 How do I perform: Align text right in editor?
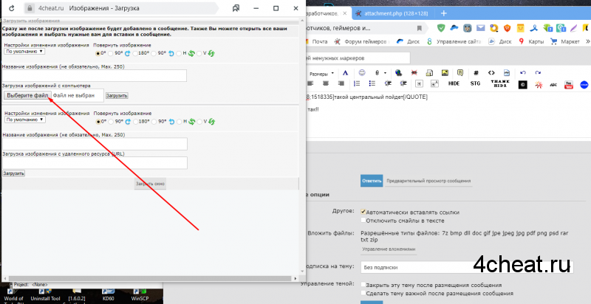(x=341, y=83)
